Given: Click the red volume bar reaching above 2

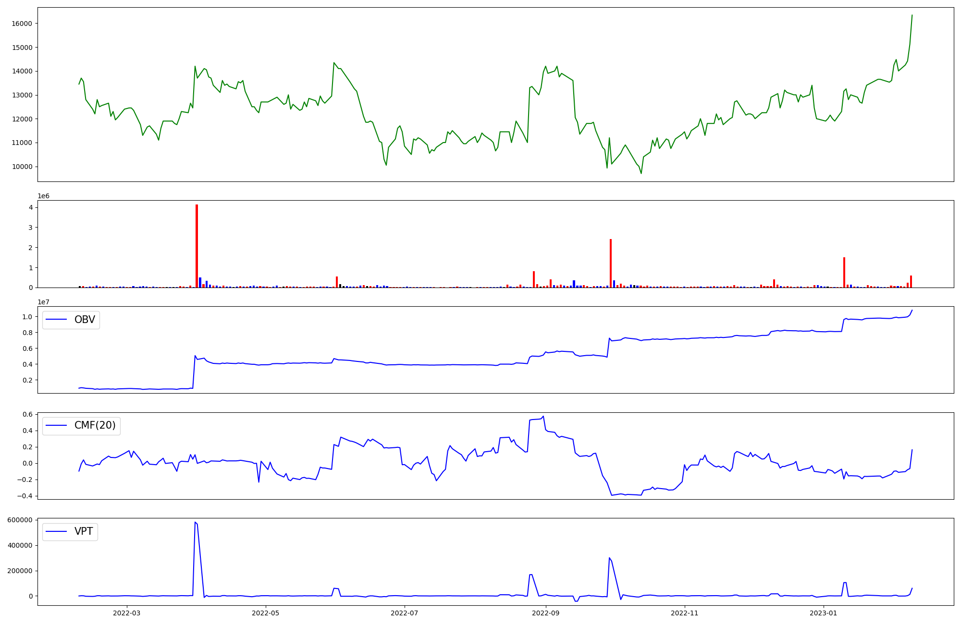Looking at the screenshot, I should [611, 263].
